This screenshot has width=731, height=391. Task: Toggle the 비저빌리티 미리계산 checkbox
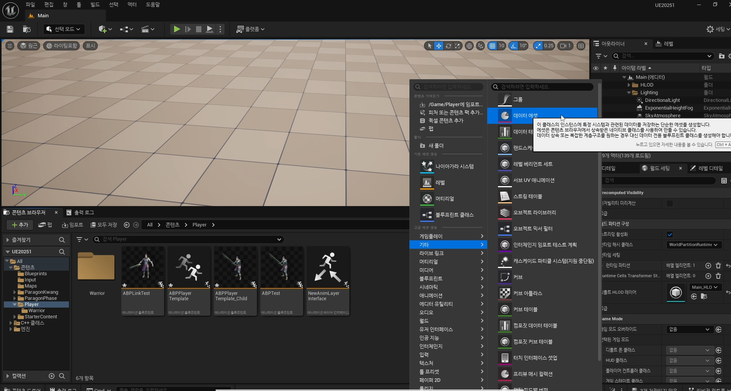tap(670, 203)
